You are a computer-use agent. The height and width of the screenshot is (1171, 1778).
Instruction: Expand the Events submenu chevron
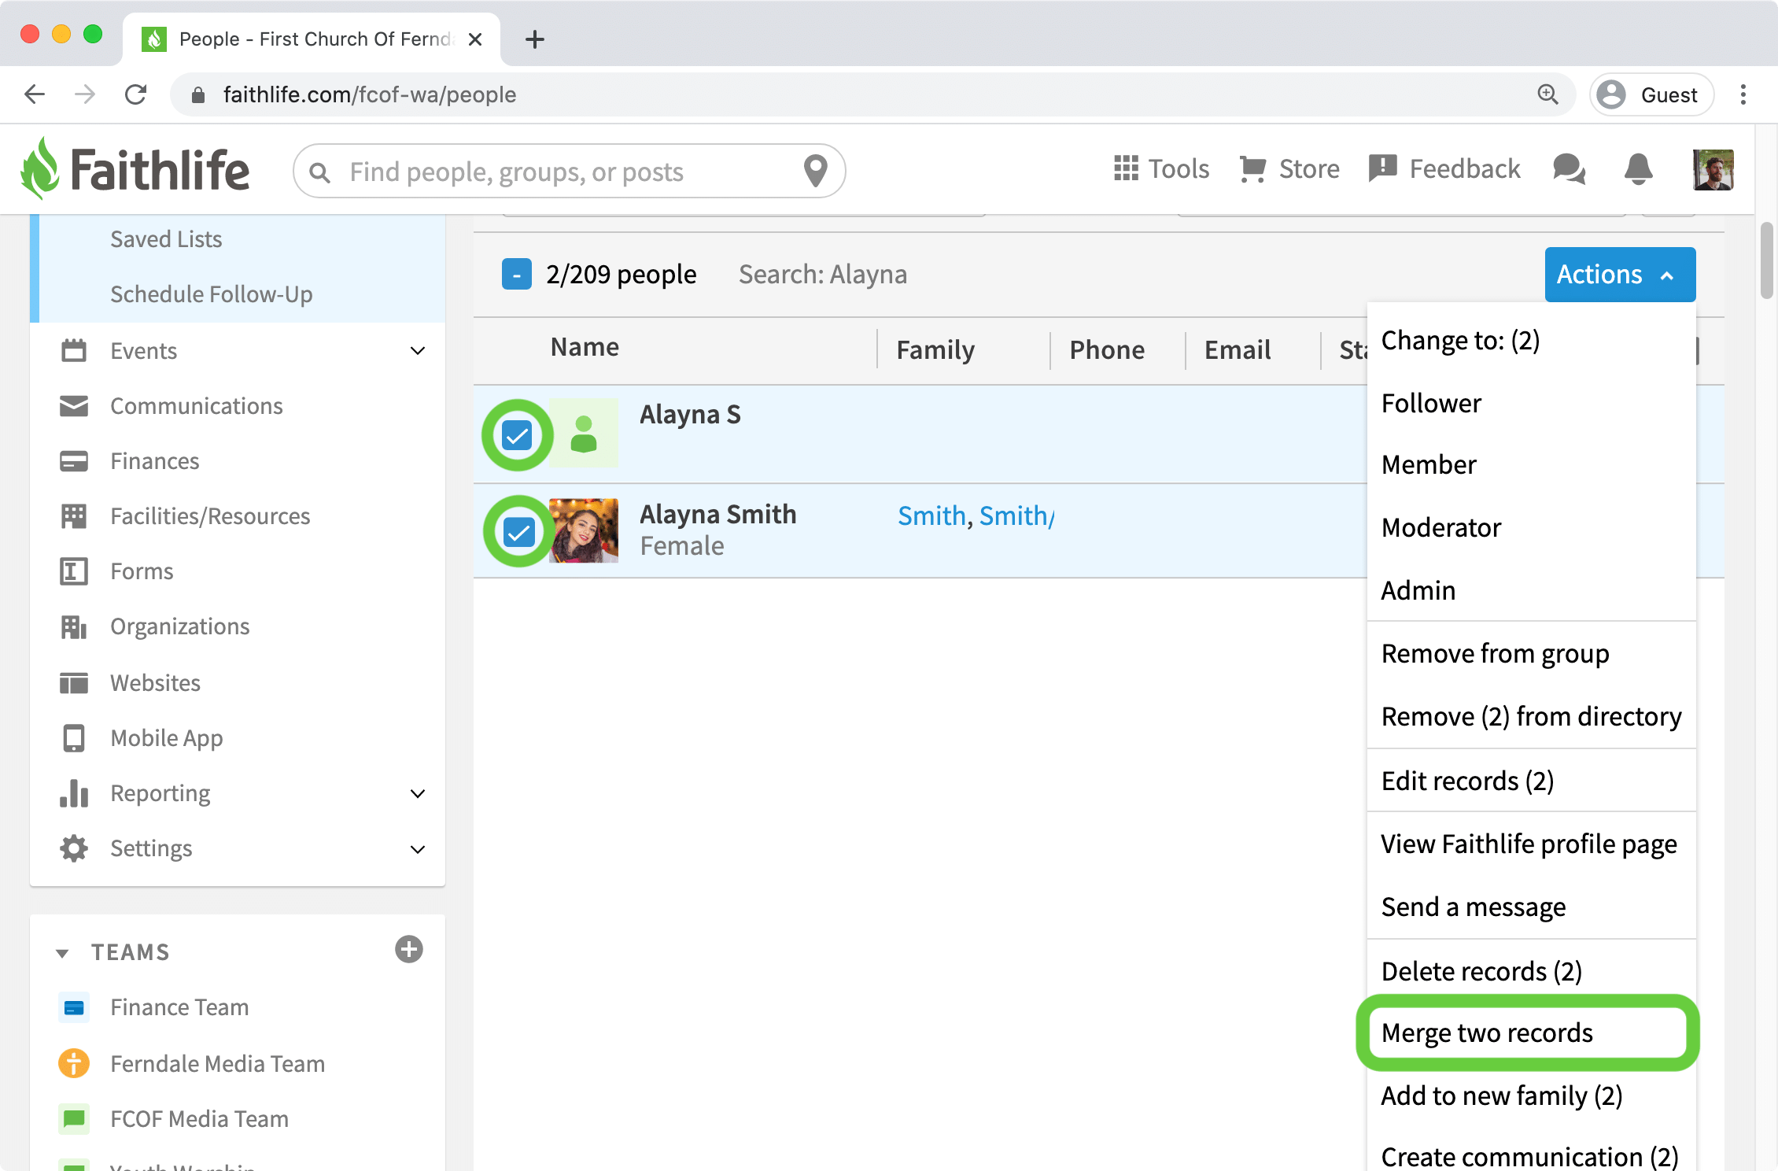pos(418,350)
